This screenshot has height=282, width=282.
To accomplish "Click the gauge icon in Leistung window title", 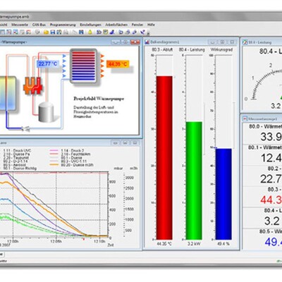I will [245, 42].
